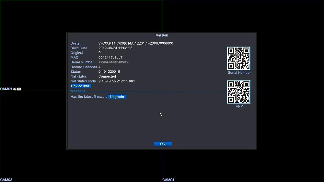This screenshot has width=324, height=182.
Task: Click the Record Channel value 4
Action: tap(99, 67)
